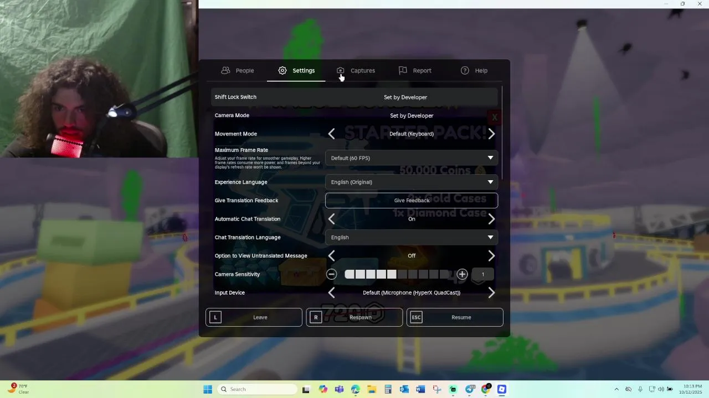
Task: Open Snipping Tool from taskbar
Action: 437,389
